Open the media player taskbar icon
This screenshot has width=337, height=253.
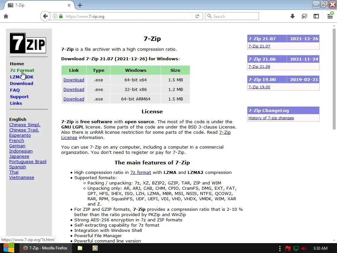[95, 248]
